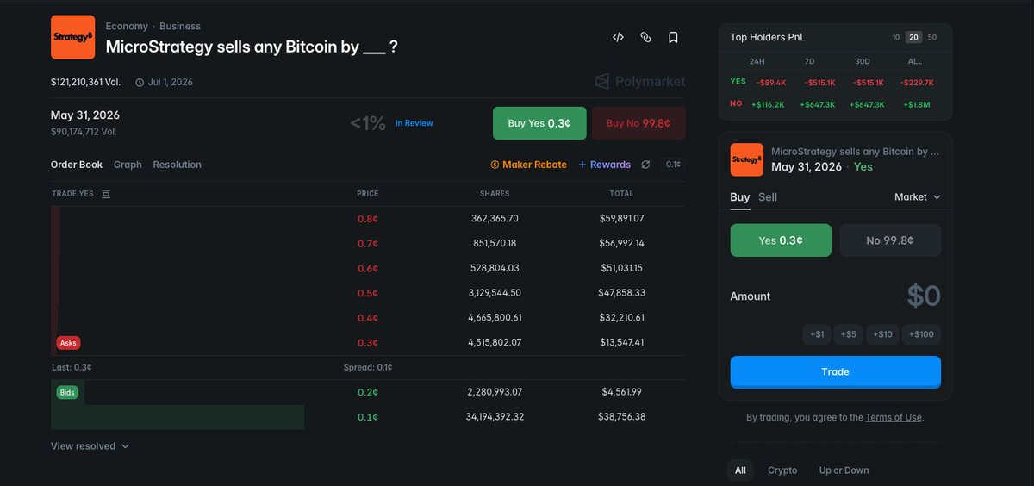Click the 0.4¢ ask price row
Screen dimensions: 1034x486
tap(369, 318)
